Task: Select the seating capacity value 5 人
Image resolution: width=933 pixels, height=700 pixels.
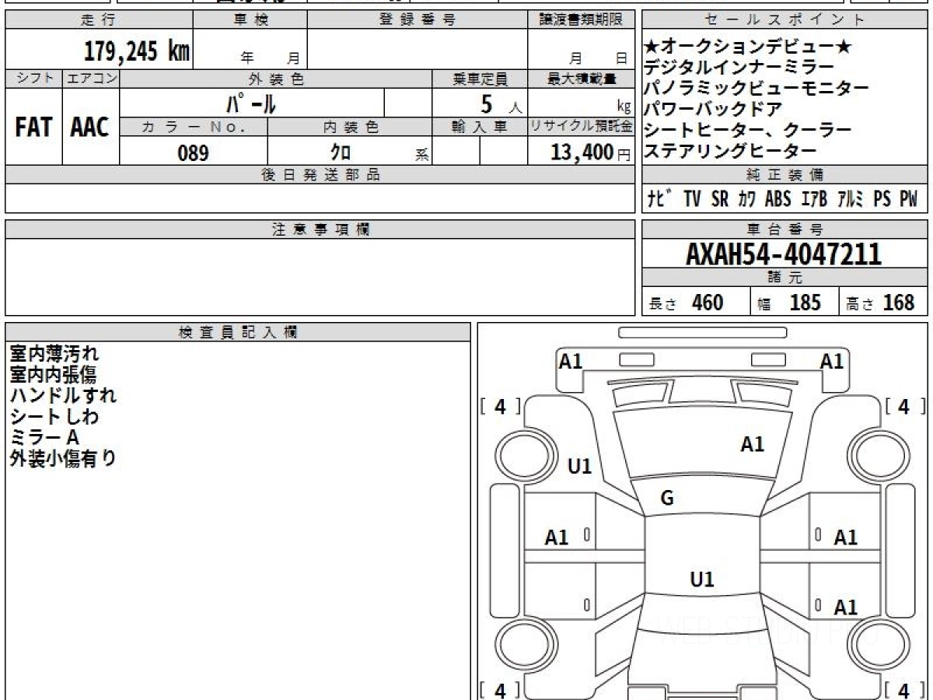Action: [501, 103]
